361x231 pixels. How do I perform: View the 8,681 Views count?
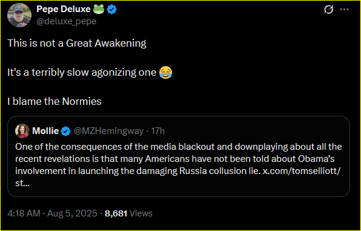tap(128, 213)
